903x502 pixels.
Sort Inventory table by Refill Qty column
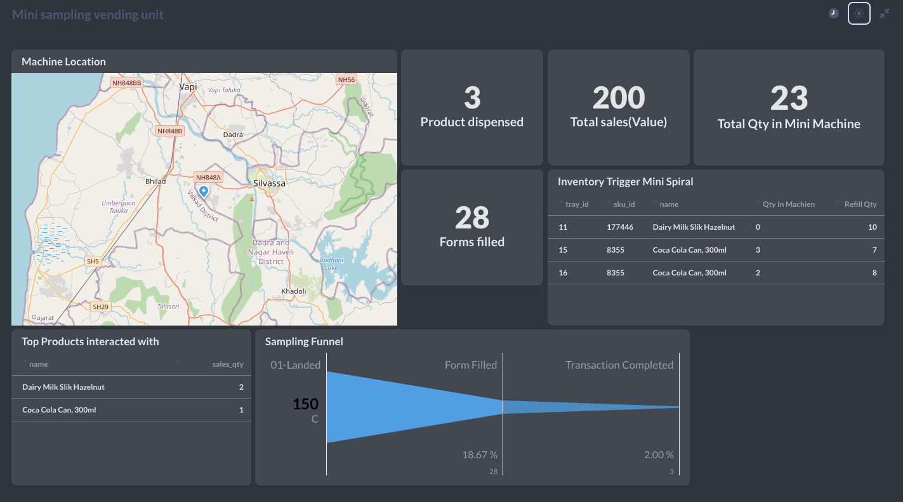click(x=860, y=204)
